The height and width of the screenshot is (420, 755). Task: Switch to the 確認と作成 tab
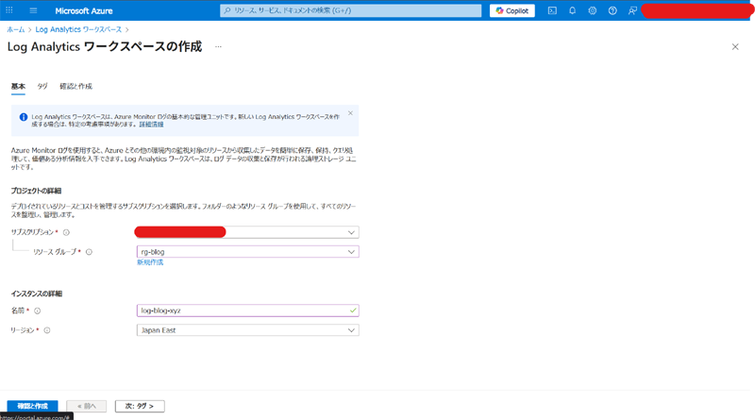[x=75, y=86]
